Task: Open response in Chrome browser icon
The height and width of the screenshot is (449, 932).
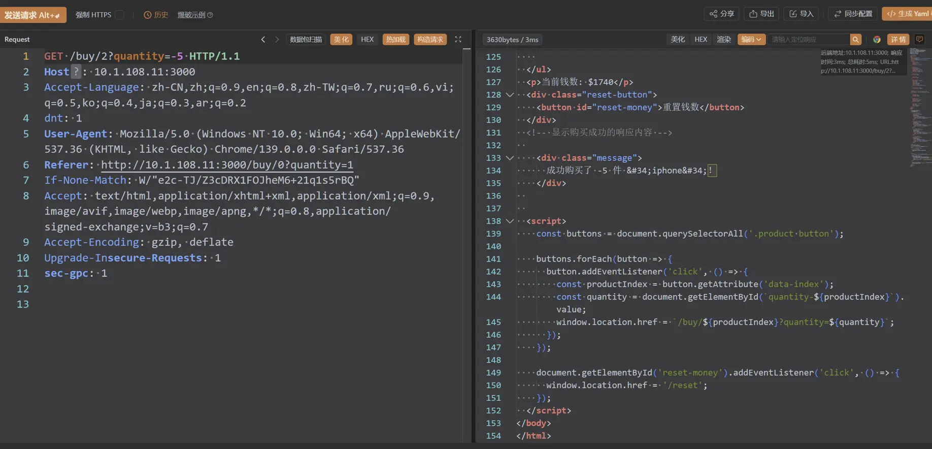Action: click(877, 39)
